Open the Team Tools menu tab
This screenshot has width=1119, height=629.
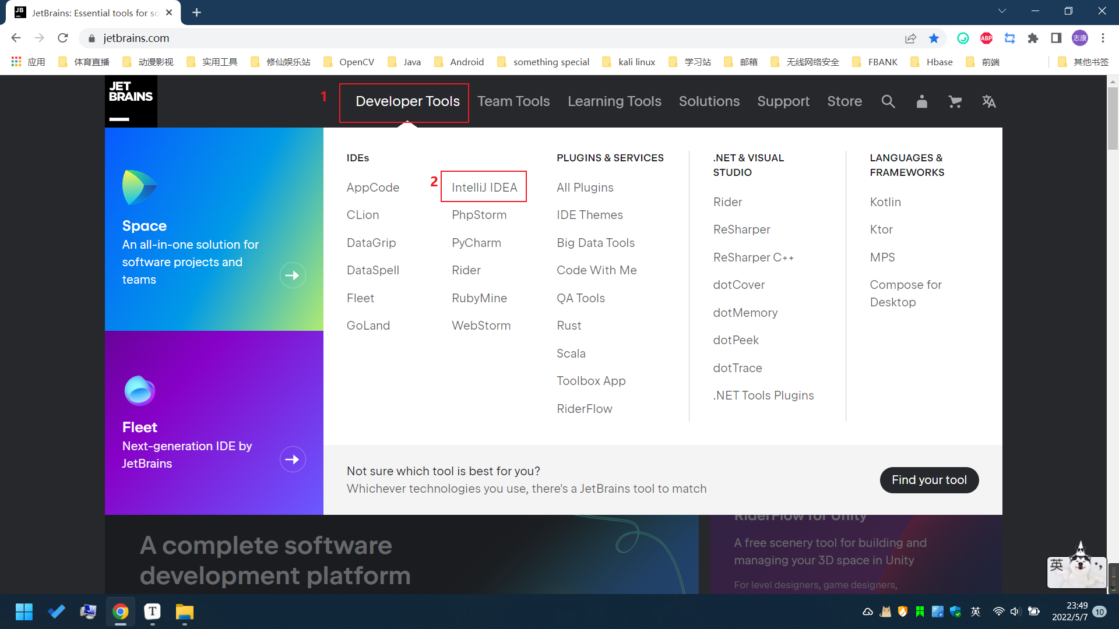point(513,101)
